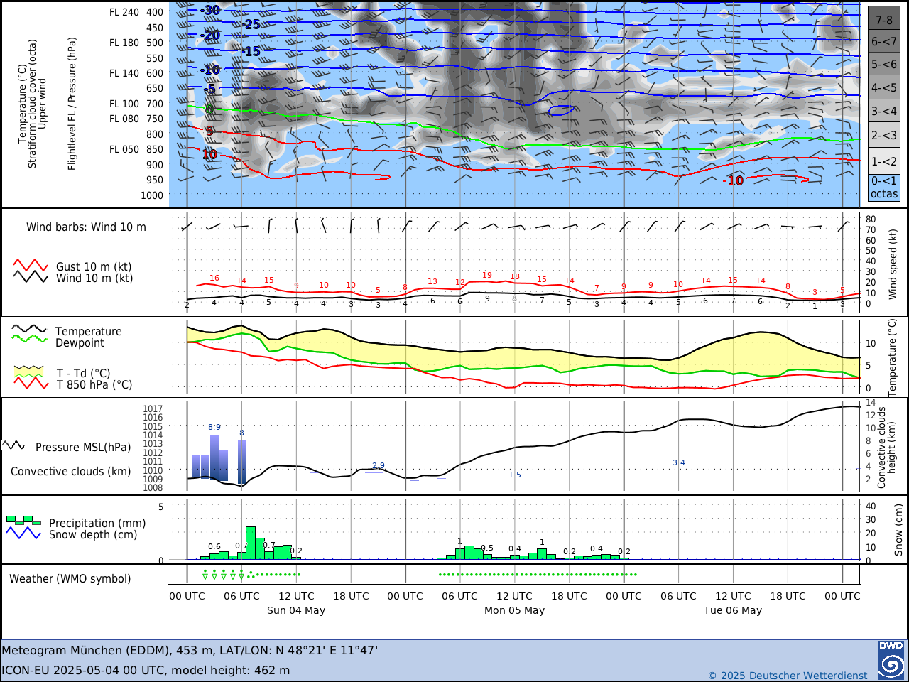This screenshot has width=909, height=682.
Task: Click the 950 hPa pressure level label
Action: point(155,180)
